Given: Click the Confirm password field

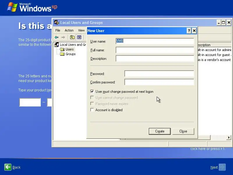Looking at the screenshot, I should (x=159, y=82).
